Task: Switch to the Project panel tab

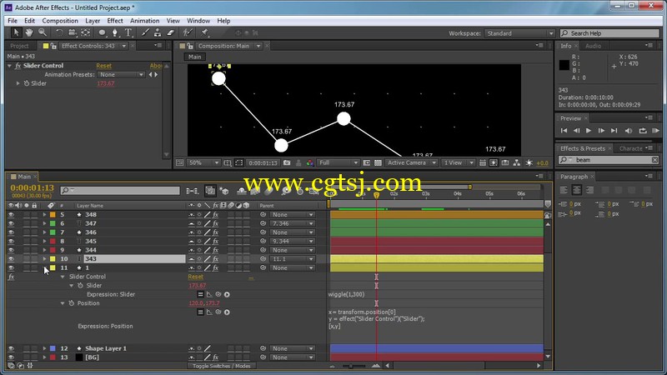Action: (x=19, y=46)
